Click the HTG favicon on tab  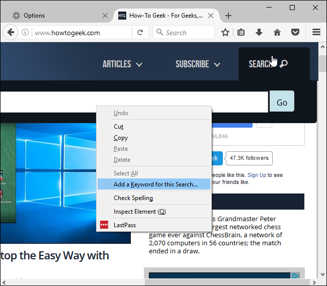click(122, 16)
